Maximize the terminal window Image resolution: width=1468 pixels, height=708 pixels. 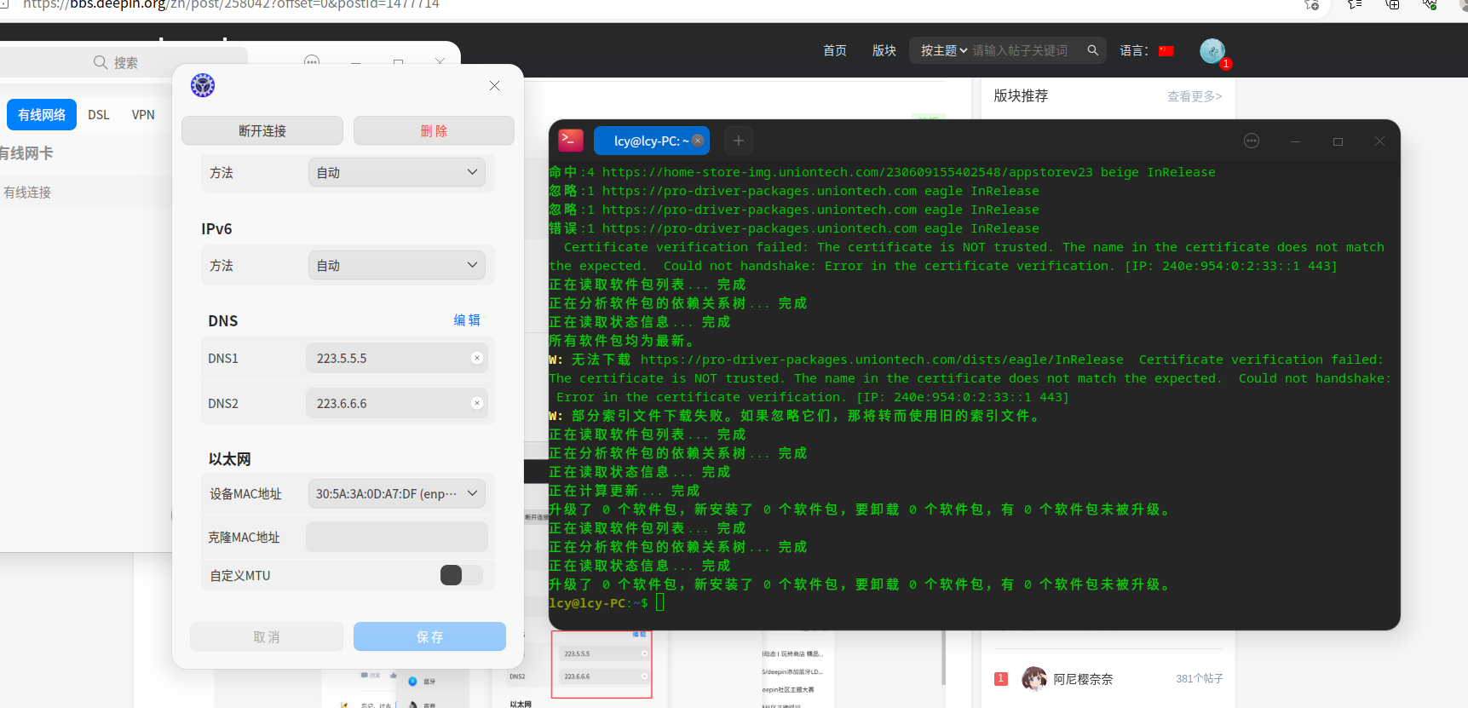point(1338,141)
